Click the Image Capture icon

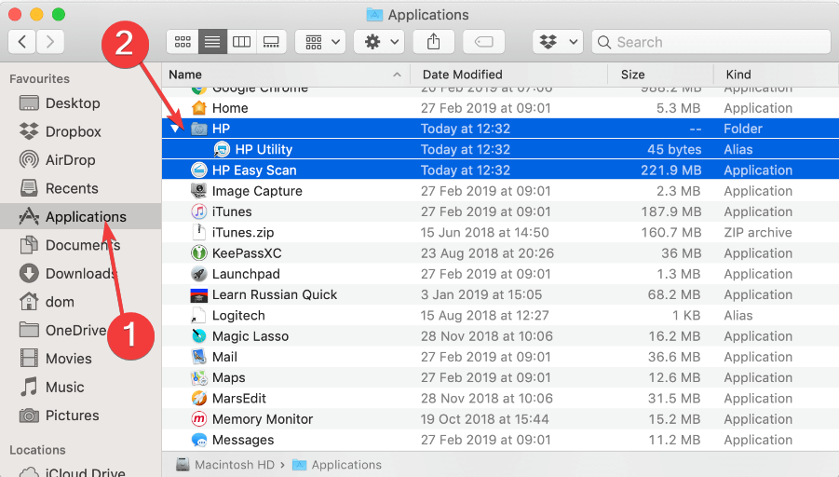tap(199, 191)
